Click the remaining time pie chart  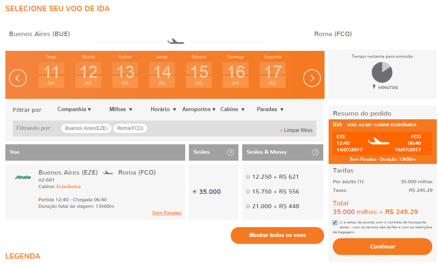pos(382,73)
